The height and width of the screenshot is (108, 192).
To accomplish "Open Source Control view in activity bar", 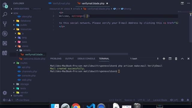I will click(5, 24).
